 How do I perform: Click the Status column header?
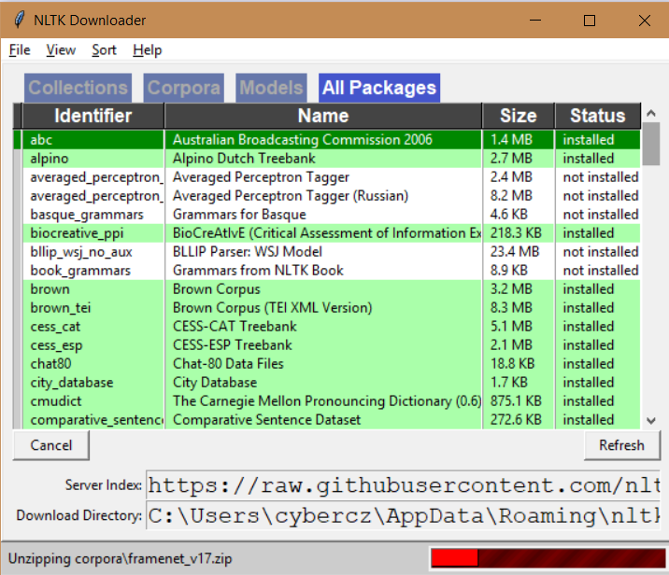[598, 116]
